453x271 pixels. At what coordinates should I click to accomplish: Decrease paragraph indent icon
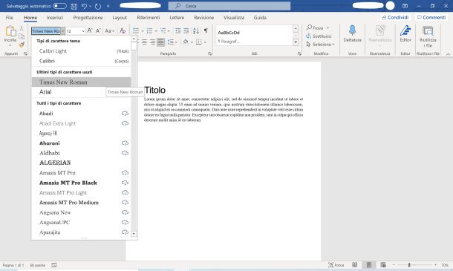coord(178,30)
